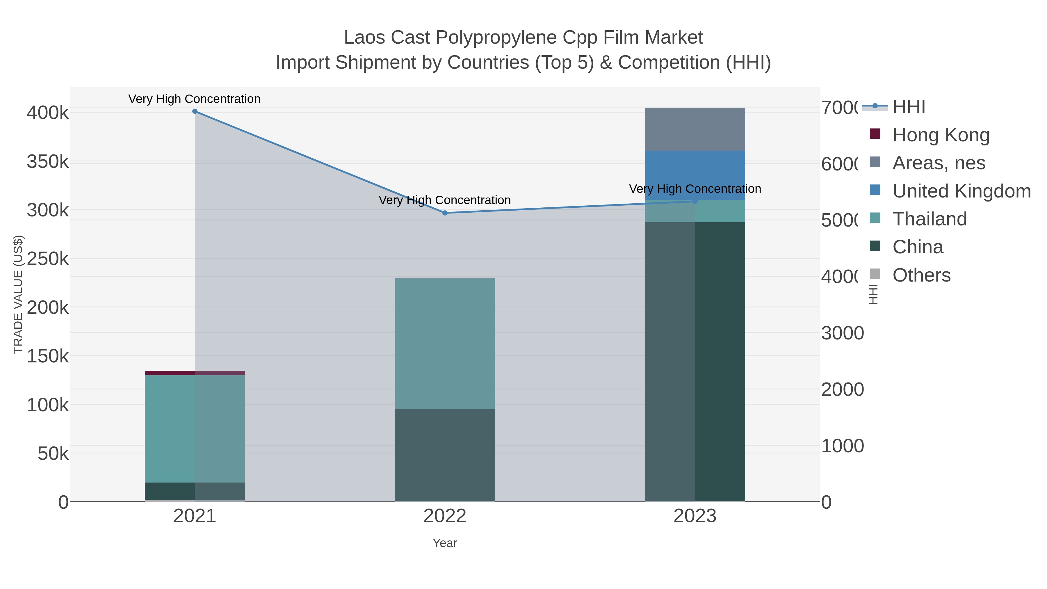1047x589 pixels.
Task: Toggle the United Kingdom legend entry
Action: tap(950, 191)
